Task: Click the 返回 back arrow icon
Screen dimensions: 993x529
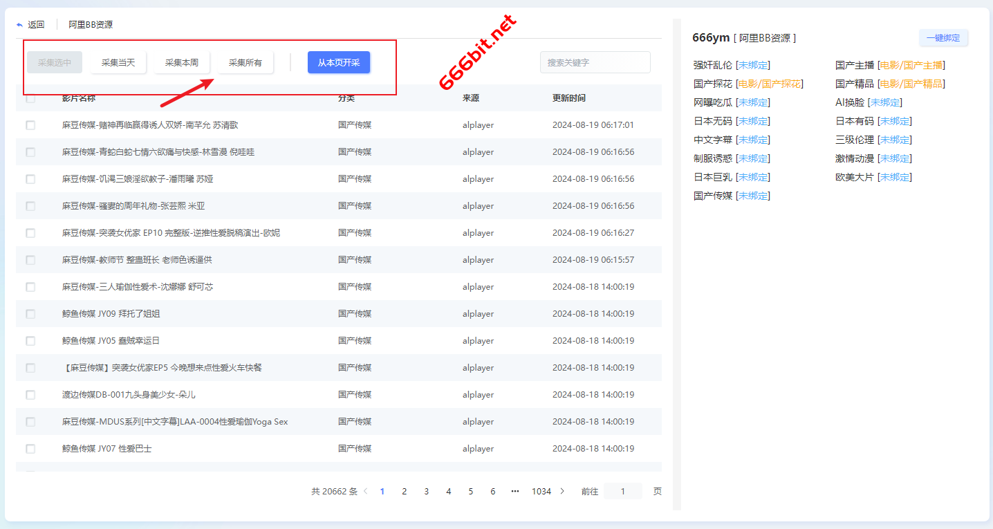Action: [20, 25]
